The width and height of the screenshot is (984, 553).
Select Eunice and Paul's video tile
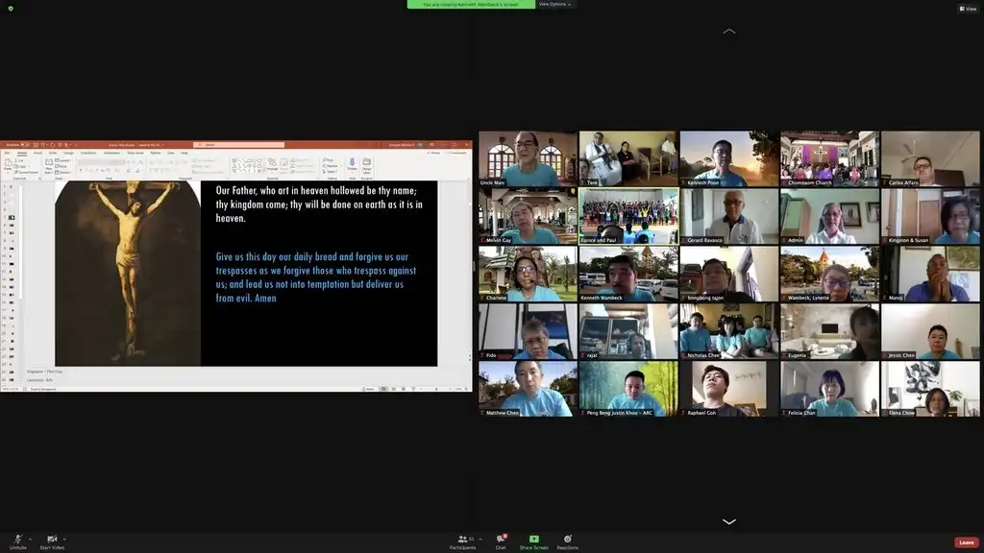tap(628, 216)
